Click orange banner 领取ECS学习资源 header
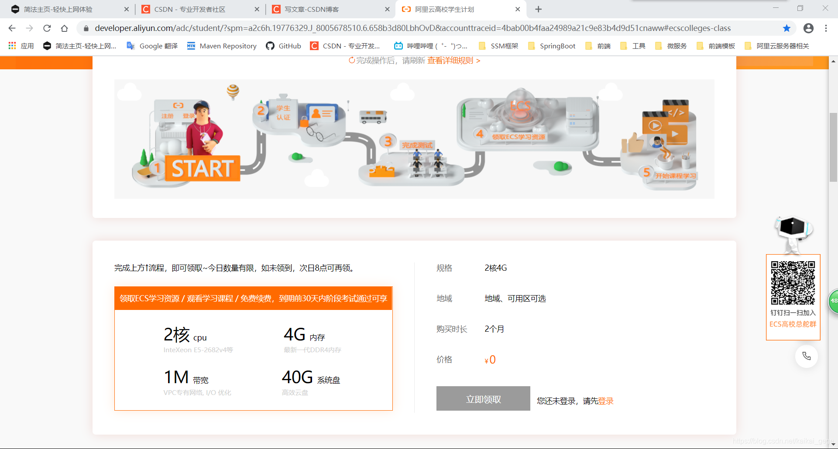The height and width of the screenshot is (449, 838). click(x=253, y=299)
